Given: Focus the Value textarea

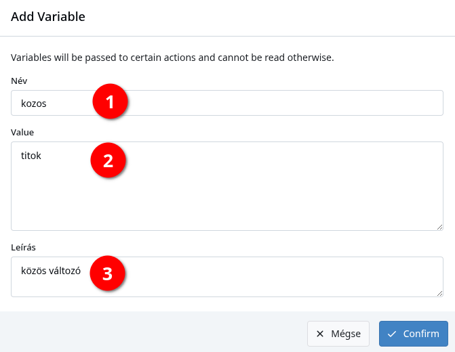Looking at the screenshot, I should pyautogui.click(x=227, y=186).
